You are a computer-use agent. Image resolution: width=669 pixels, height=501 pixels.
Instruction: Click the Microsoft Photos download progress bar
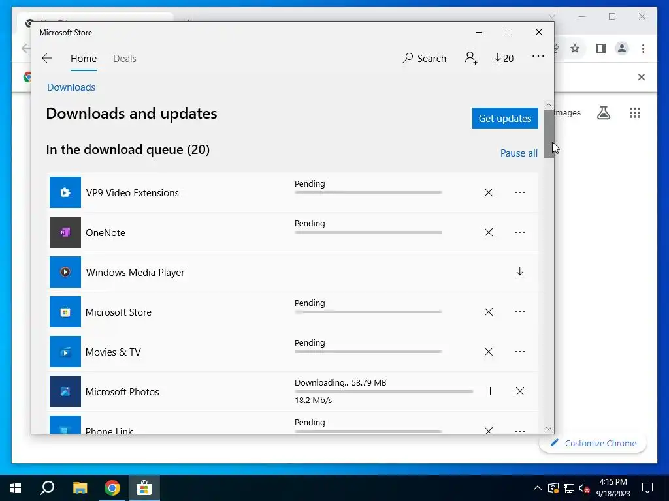point(383,391)
